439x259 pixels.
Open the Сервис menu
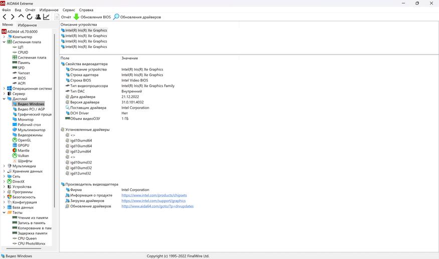(x=69, y=10)
